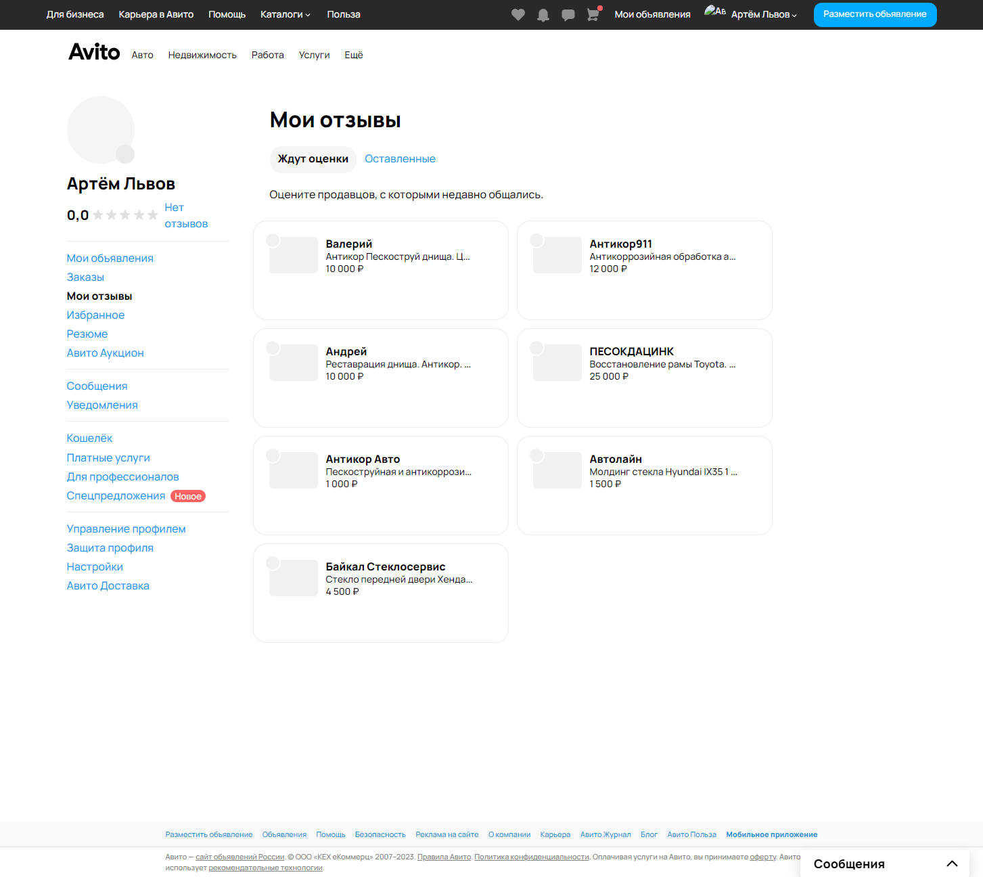The image size is (983, 877).
Task: Select Услуги category
Action: pyautogui.click(x=315, y=55)
